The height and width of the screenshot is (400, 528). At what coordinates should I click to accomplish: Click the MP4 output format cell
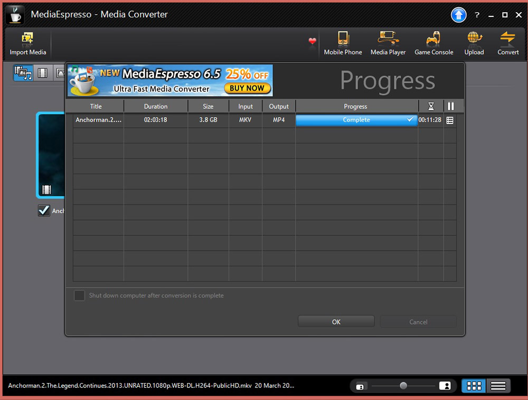click(278, 120)
